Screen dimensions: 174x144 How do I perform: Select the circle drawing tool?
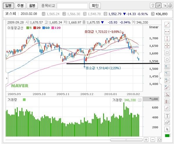tap(167, 60)
